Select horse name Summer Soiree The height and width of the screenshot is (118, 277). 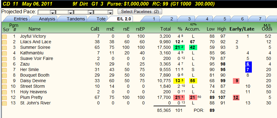pyautogui.click(x=35, y=48)
